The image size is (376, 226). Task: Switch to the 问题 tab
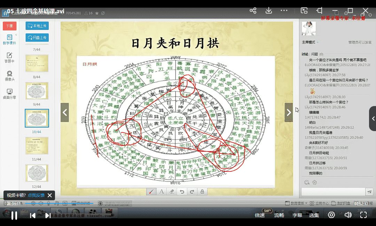[315, 54]
